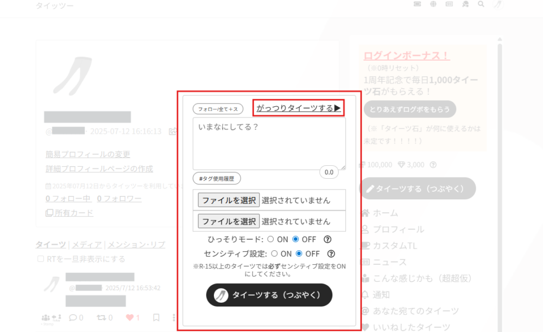The height and width of the screenshot is (332, 543).
Task: Open the globe icon in top bar
Action: 433,4
